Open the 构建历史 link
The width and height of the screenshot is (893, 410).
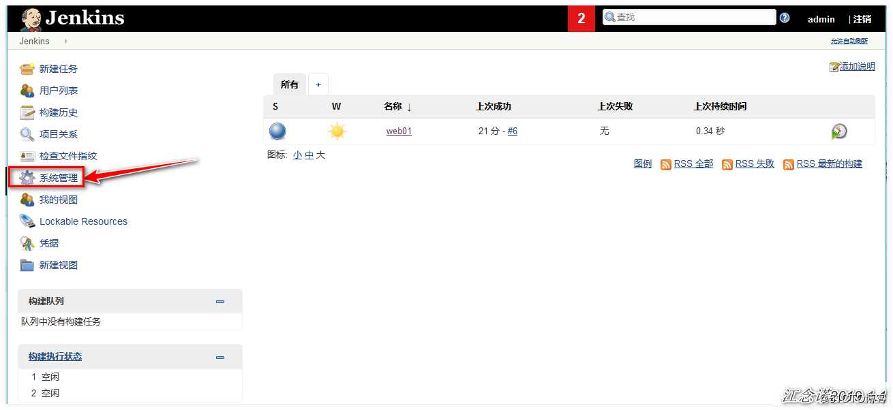[59, 112]
